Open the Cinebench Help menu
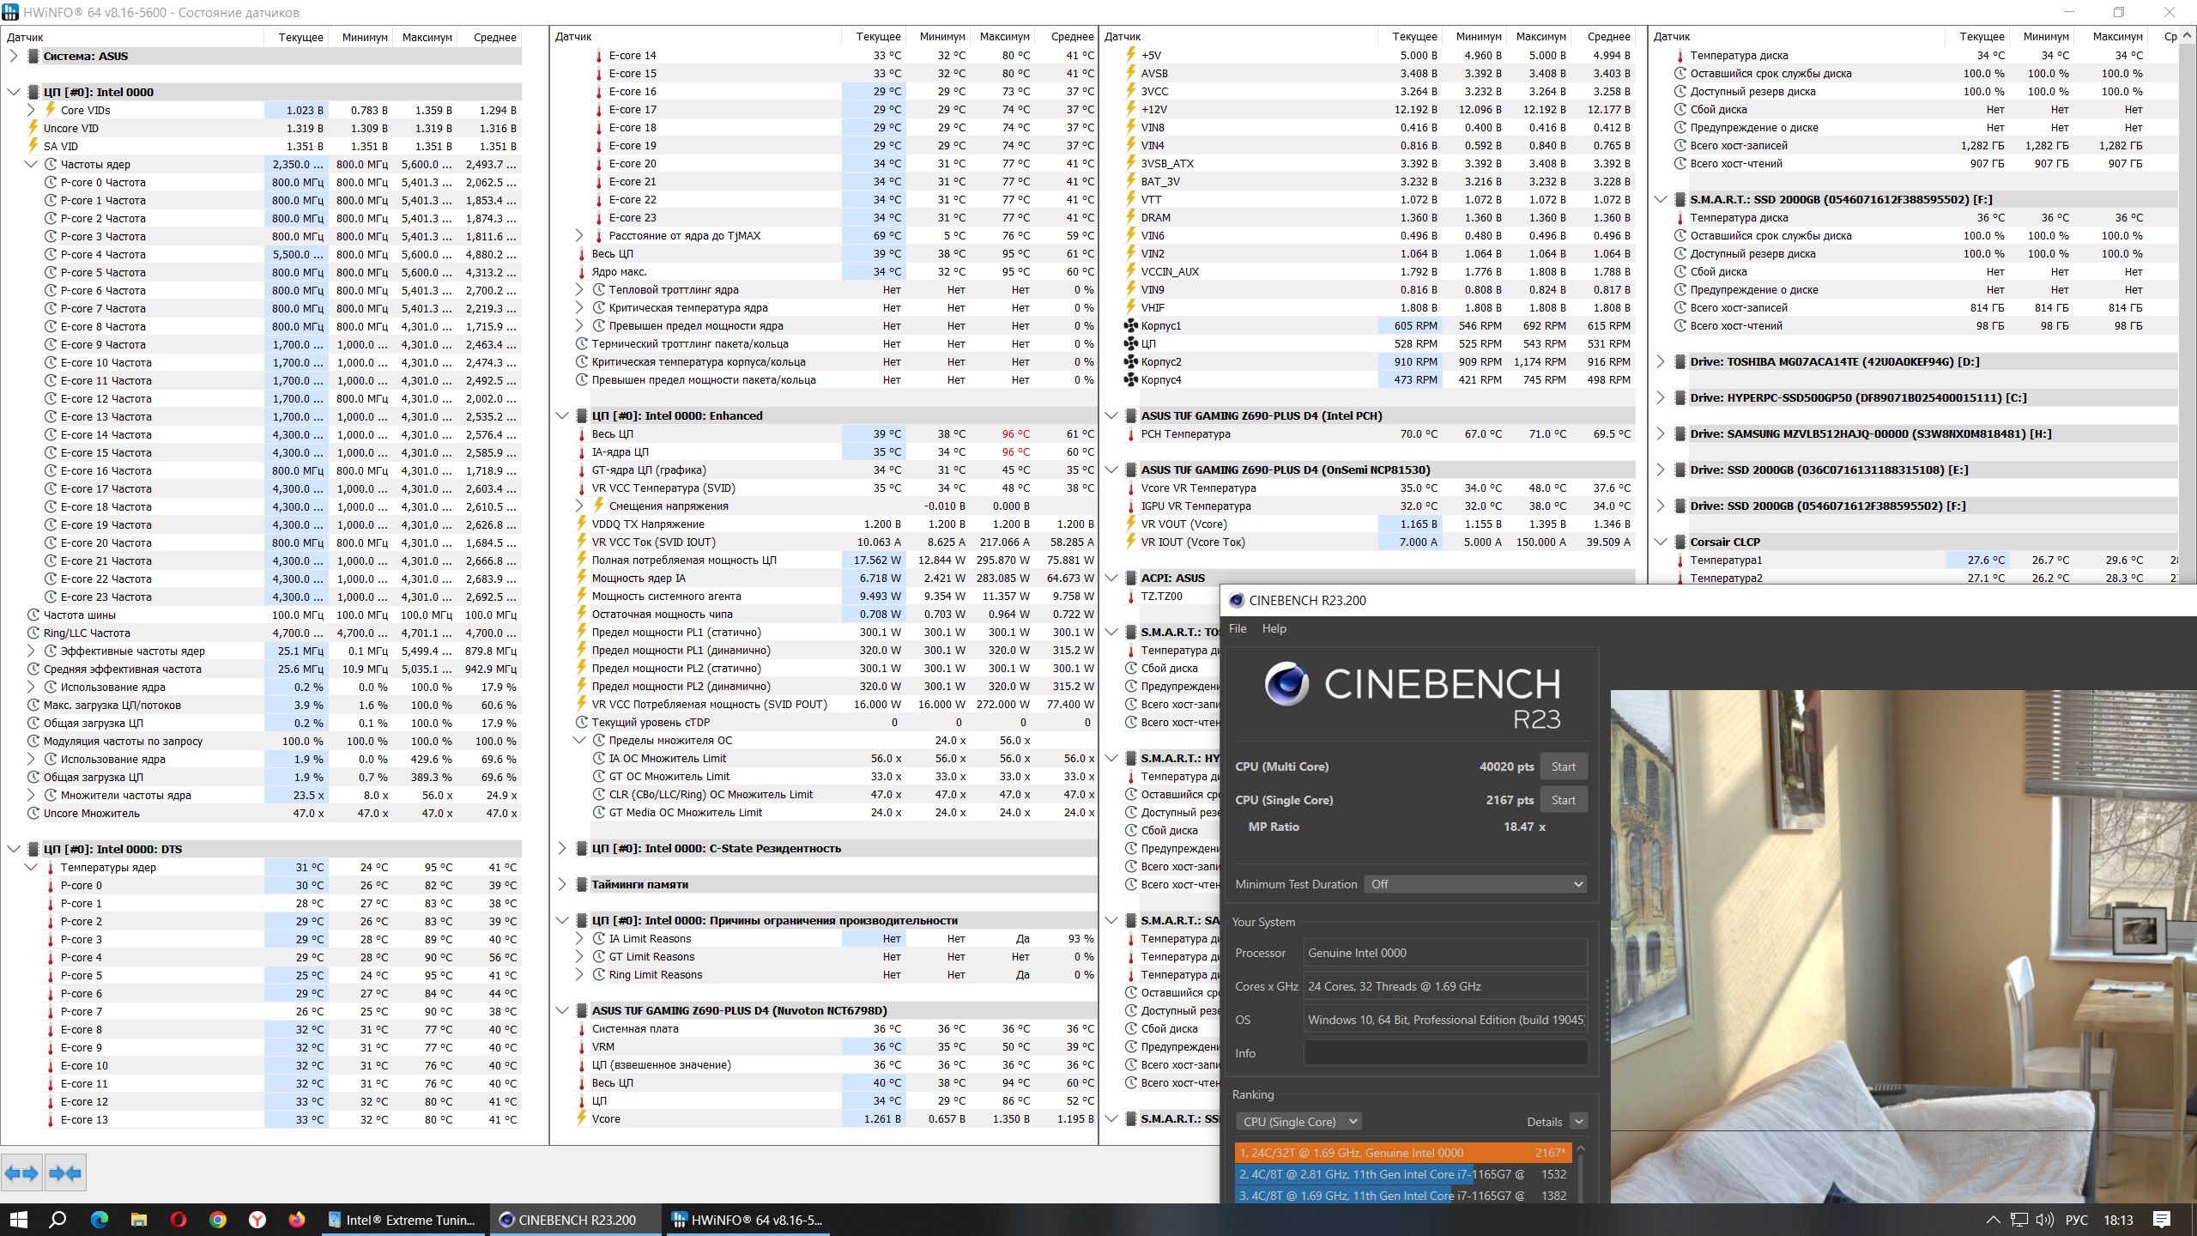Screen dimensions: 2197x1236 (1274, 628)
